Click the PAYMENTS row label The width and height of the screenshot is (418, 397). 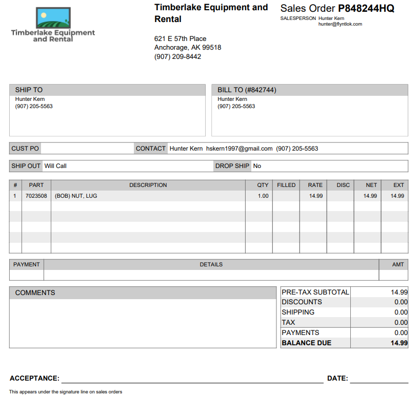301,332
